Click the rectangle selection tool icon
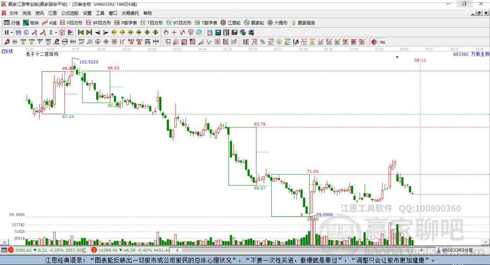The height and width of the screenshot is (265, 490). 168,42
